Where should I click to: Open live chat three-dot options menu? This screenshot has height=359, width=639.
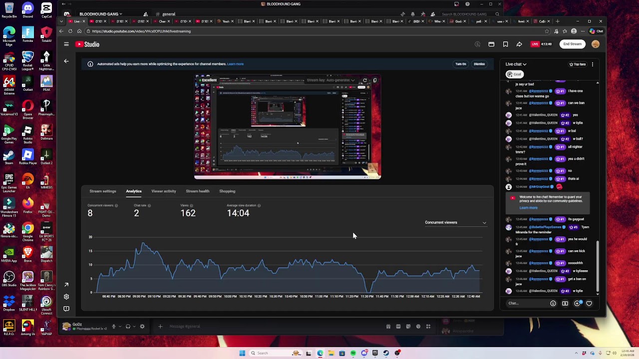pos(593,64)
